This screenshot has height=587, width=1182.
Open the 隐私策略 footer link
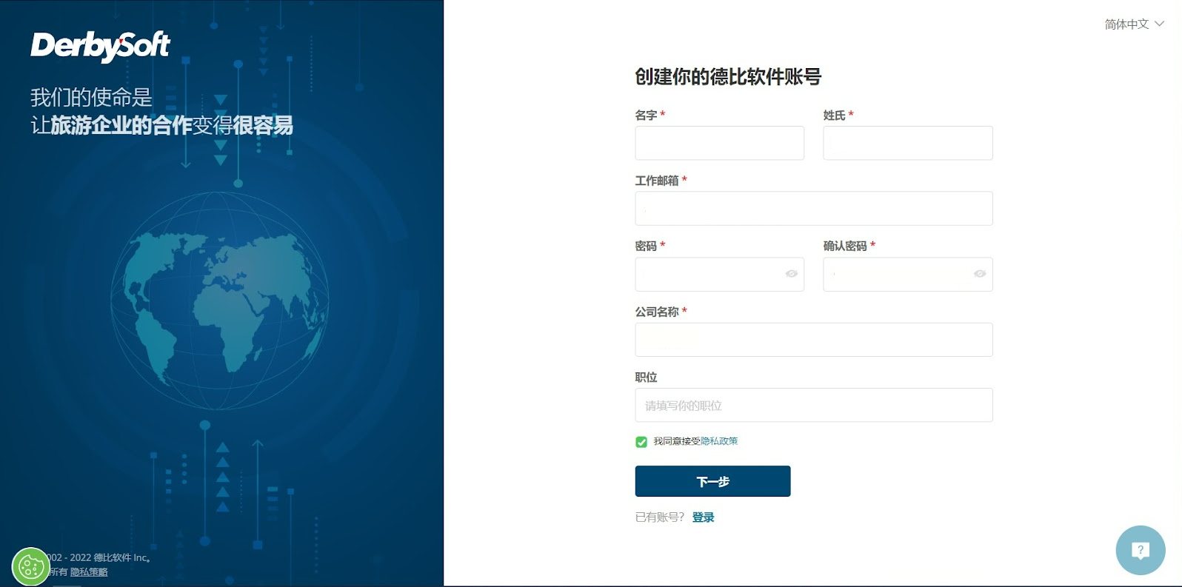click(x=89, y=572)
